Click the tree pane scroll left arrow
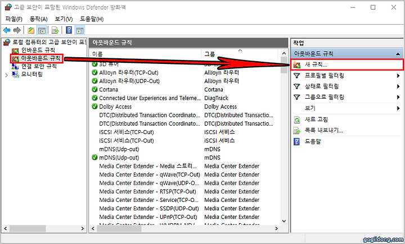This screenshot has width=405, height=244. tap(5, 228)
